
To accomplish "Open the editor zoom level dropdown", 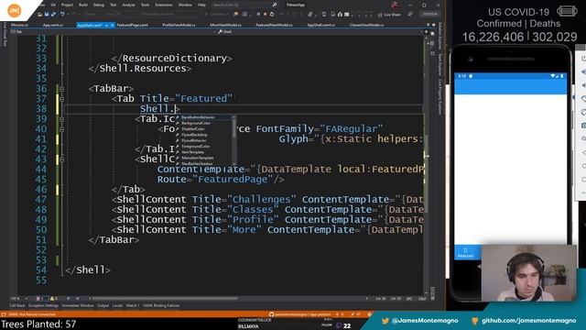I will click(18, 299).
